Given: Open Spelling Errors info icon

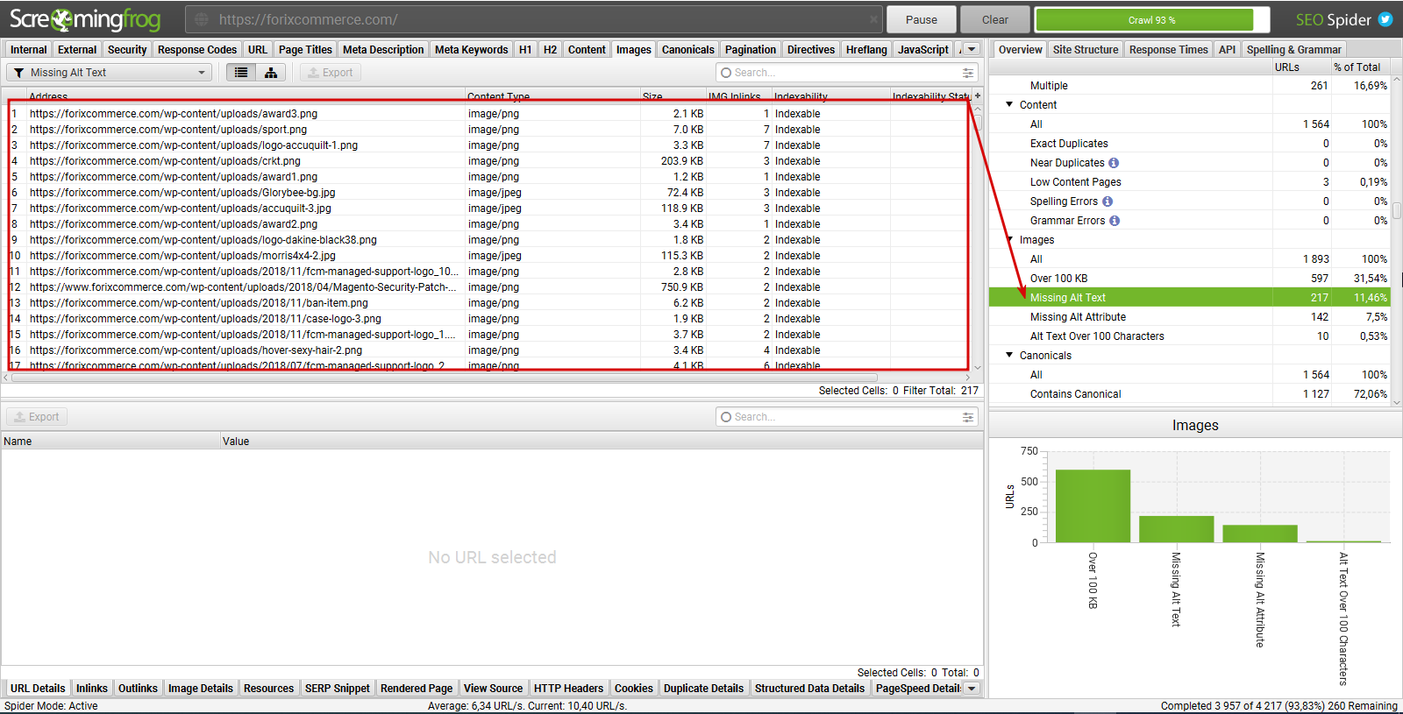Looking at the screenshot, I should pyautogui.click(x=1107, y=201).
